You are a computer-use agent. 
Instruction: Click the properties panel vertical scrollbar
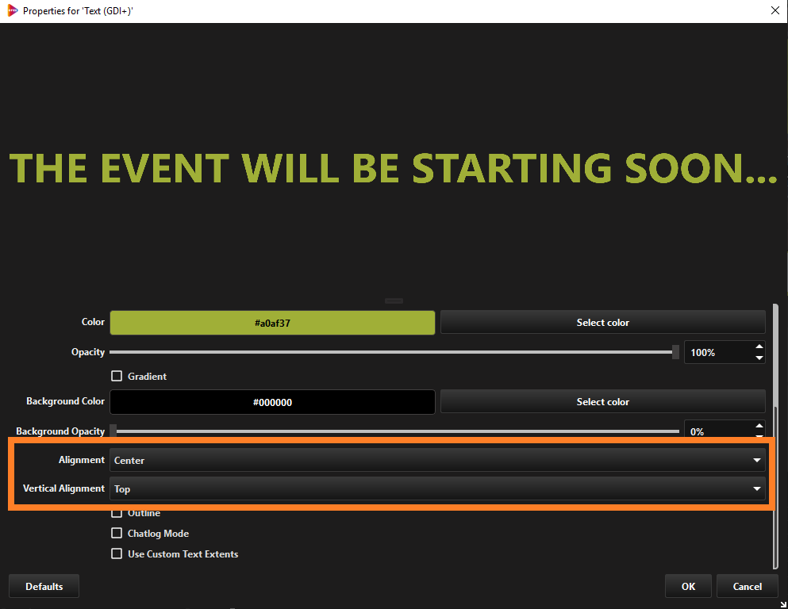[775, 436]
